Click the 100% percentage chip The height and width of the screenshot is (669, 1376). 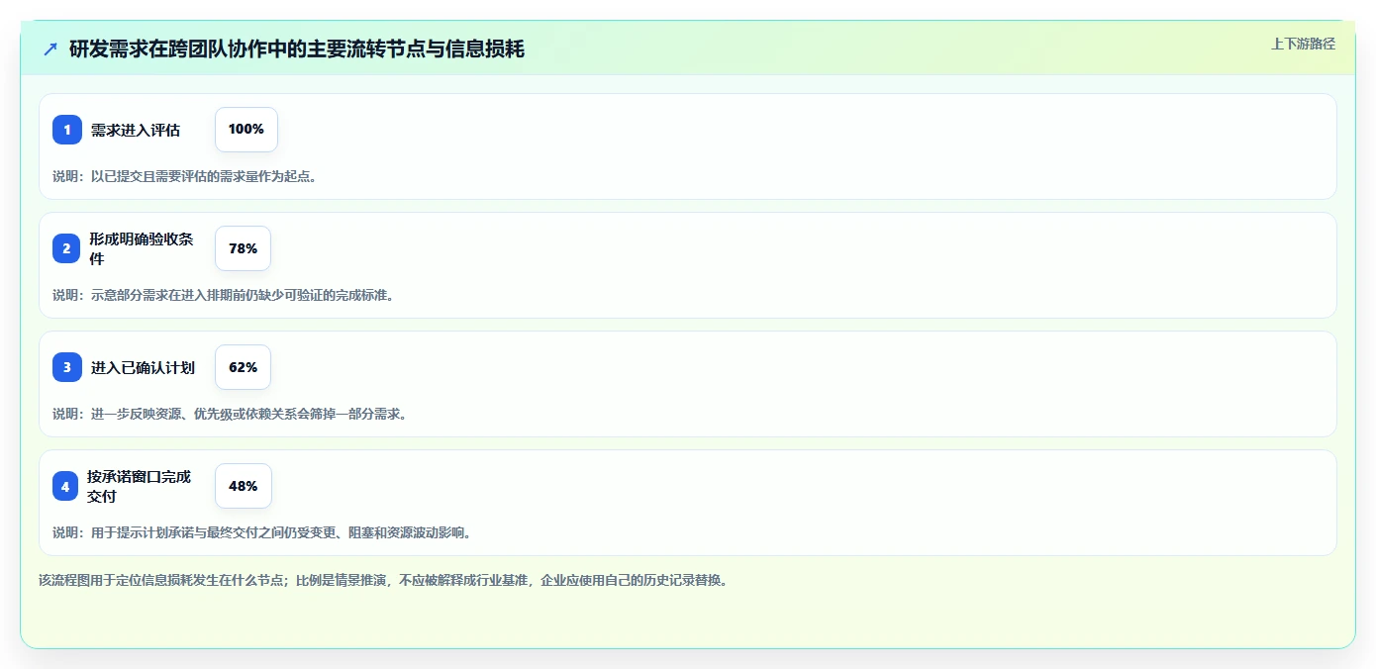tap(246, 130)
